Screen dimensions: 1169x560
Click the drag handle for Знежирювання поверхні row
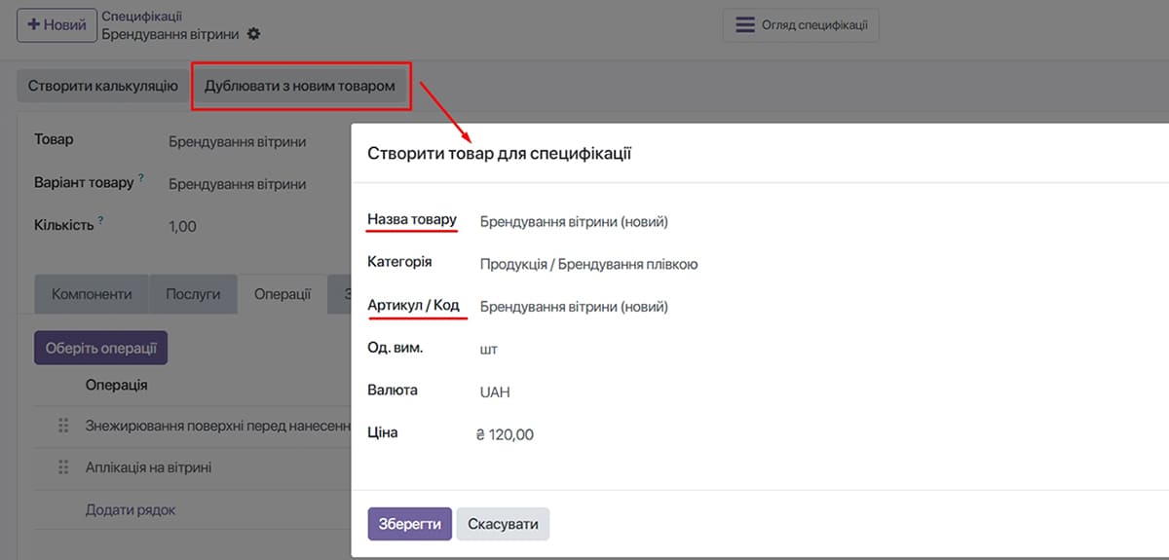tap(64, 426)
